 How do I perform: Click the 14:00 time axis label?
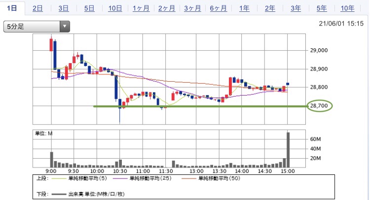click(x=242, y=171)
